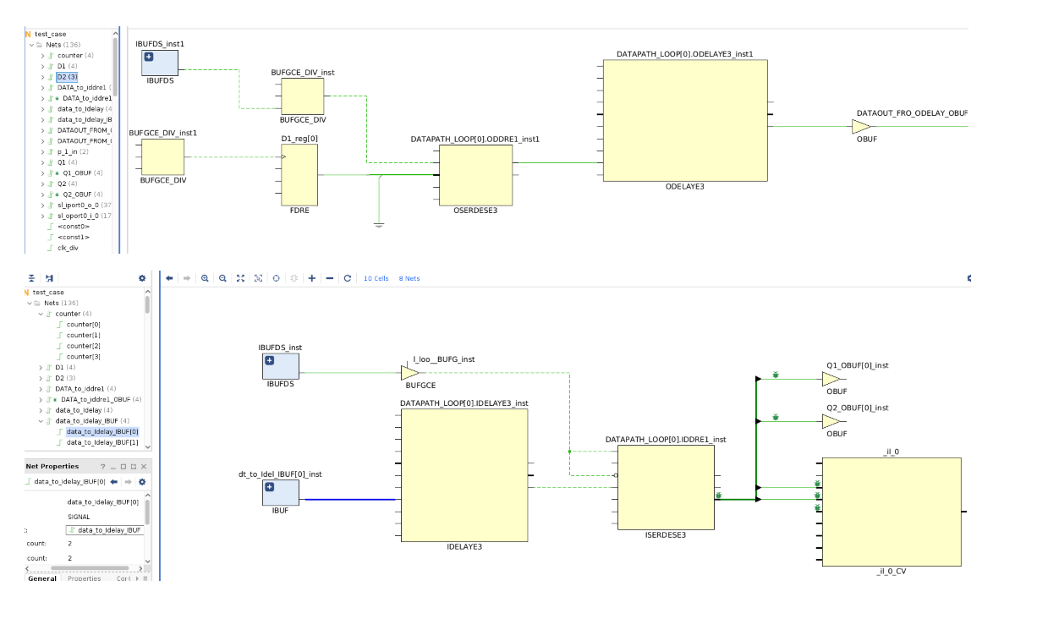
Task: Select <const0> net in the upper tree
Action: click(73, 226)
